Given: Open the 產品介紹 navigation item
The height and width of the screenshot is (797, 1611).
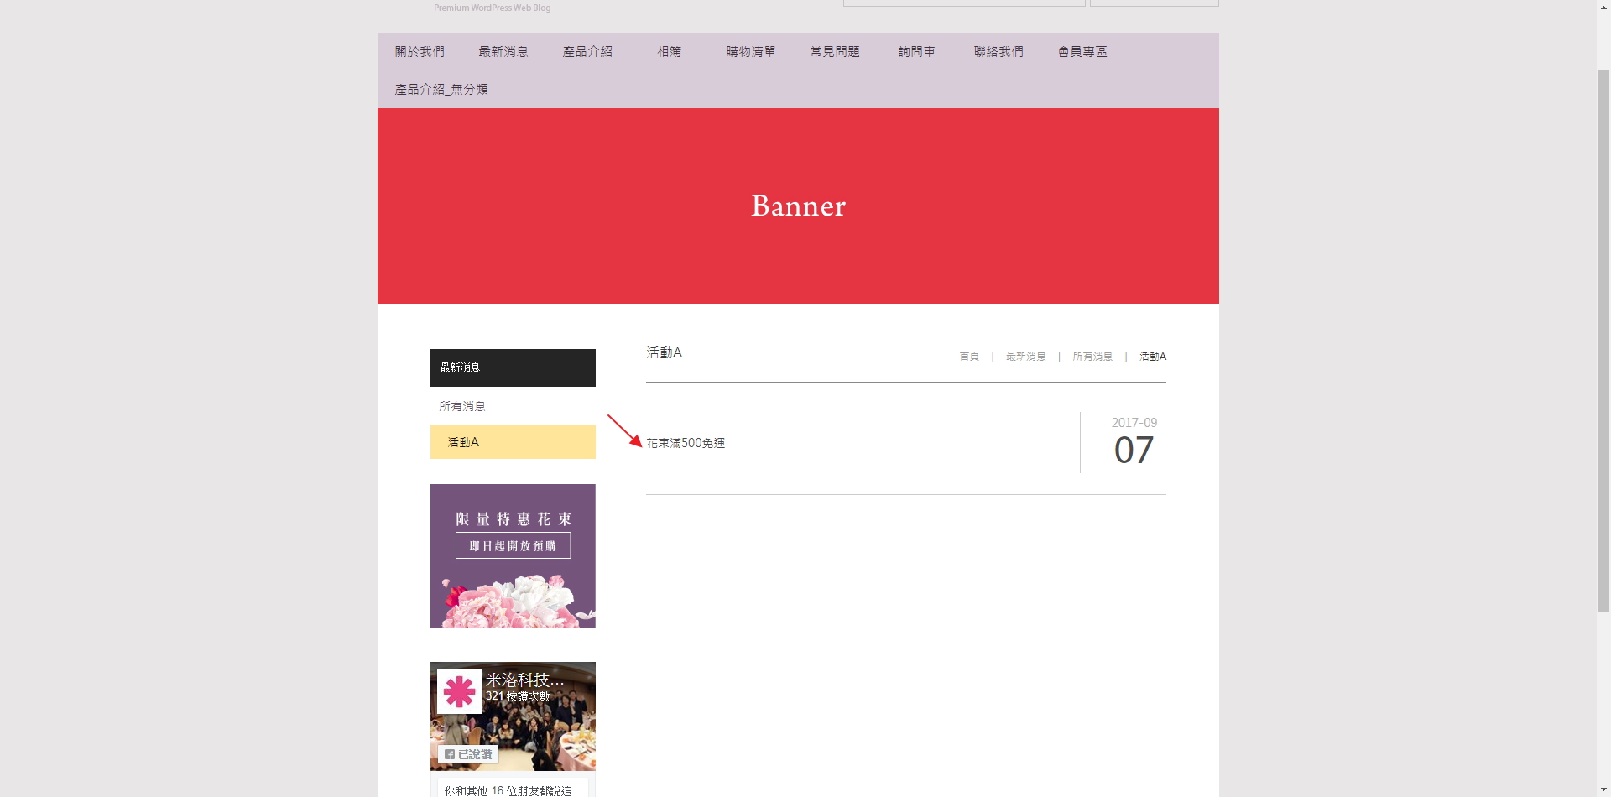Looking at the screenshot, I should pos(587,52).
